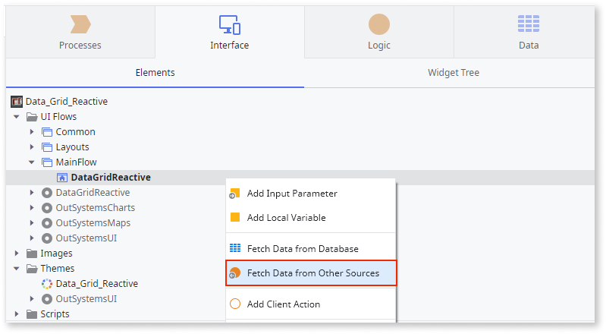Open the Processes tab icon
The width and height of the screenshot is (606, 334).
pyautogui.click(x=80, y=24)
